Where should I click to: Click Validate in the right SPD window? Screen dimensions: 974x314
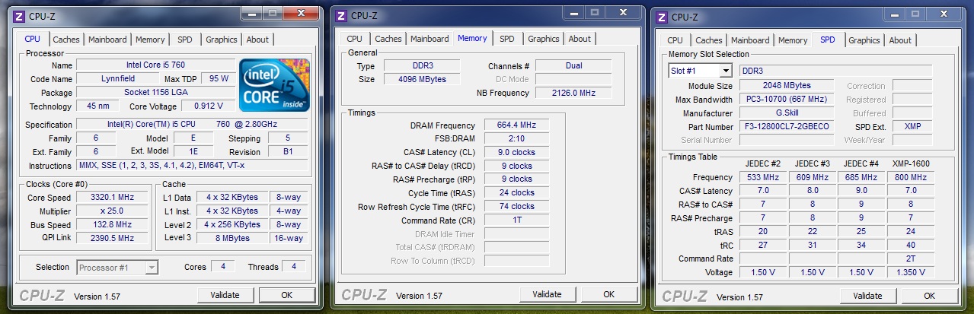pos(867,296)
